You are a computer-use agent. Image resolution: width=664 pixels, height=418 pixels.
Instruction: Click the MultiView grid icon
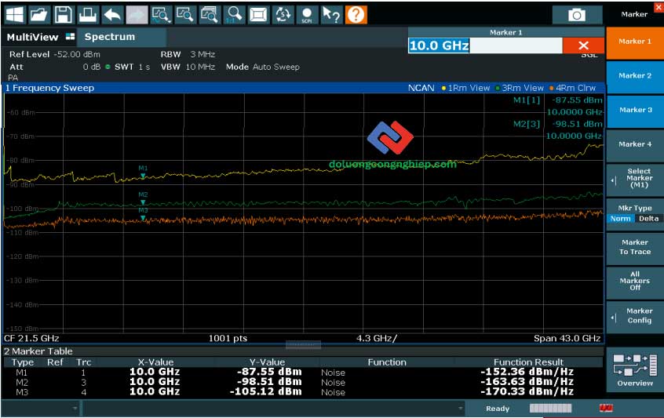pos(71,37)
